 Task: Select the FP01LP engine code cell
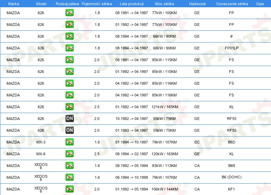[x=231, y=48]
